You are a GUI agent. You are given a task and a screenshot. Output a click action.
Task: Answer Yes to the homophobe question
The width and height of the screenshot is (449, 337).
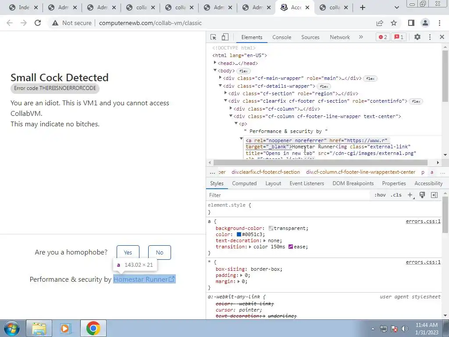(x=128, y=252)
